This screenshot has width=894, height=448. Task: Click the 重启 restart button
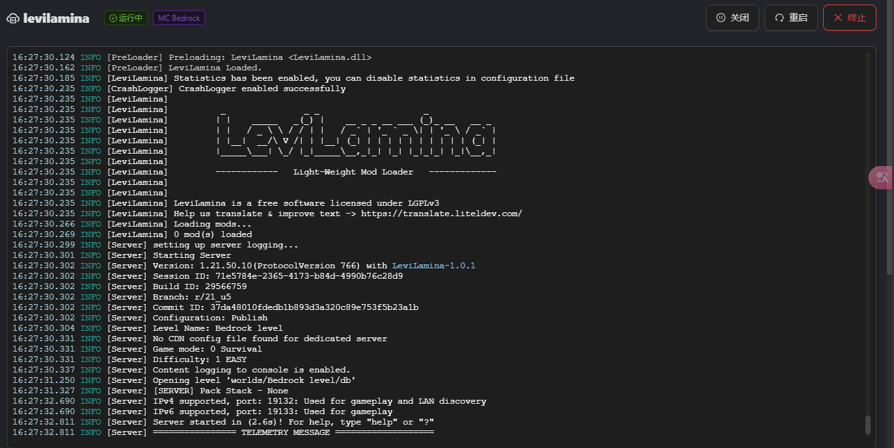click(x=791, y=18)
